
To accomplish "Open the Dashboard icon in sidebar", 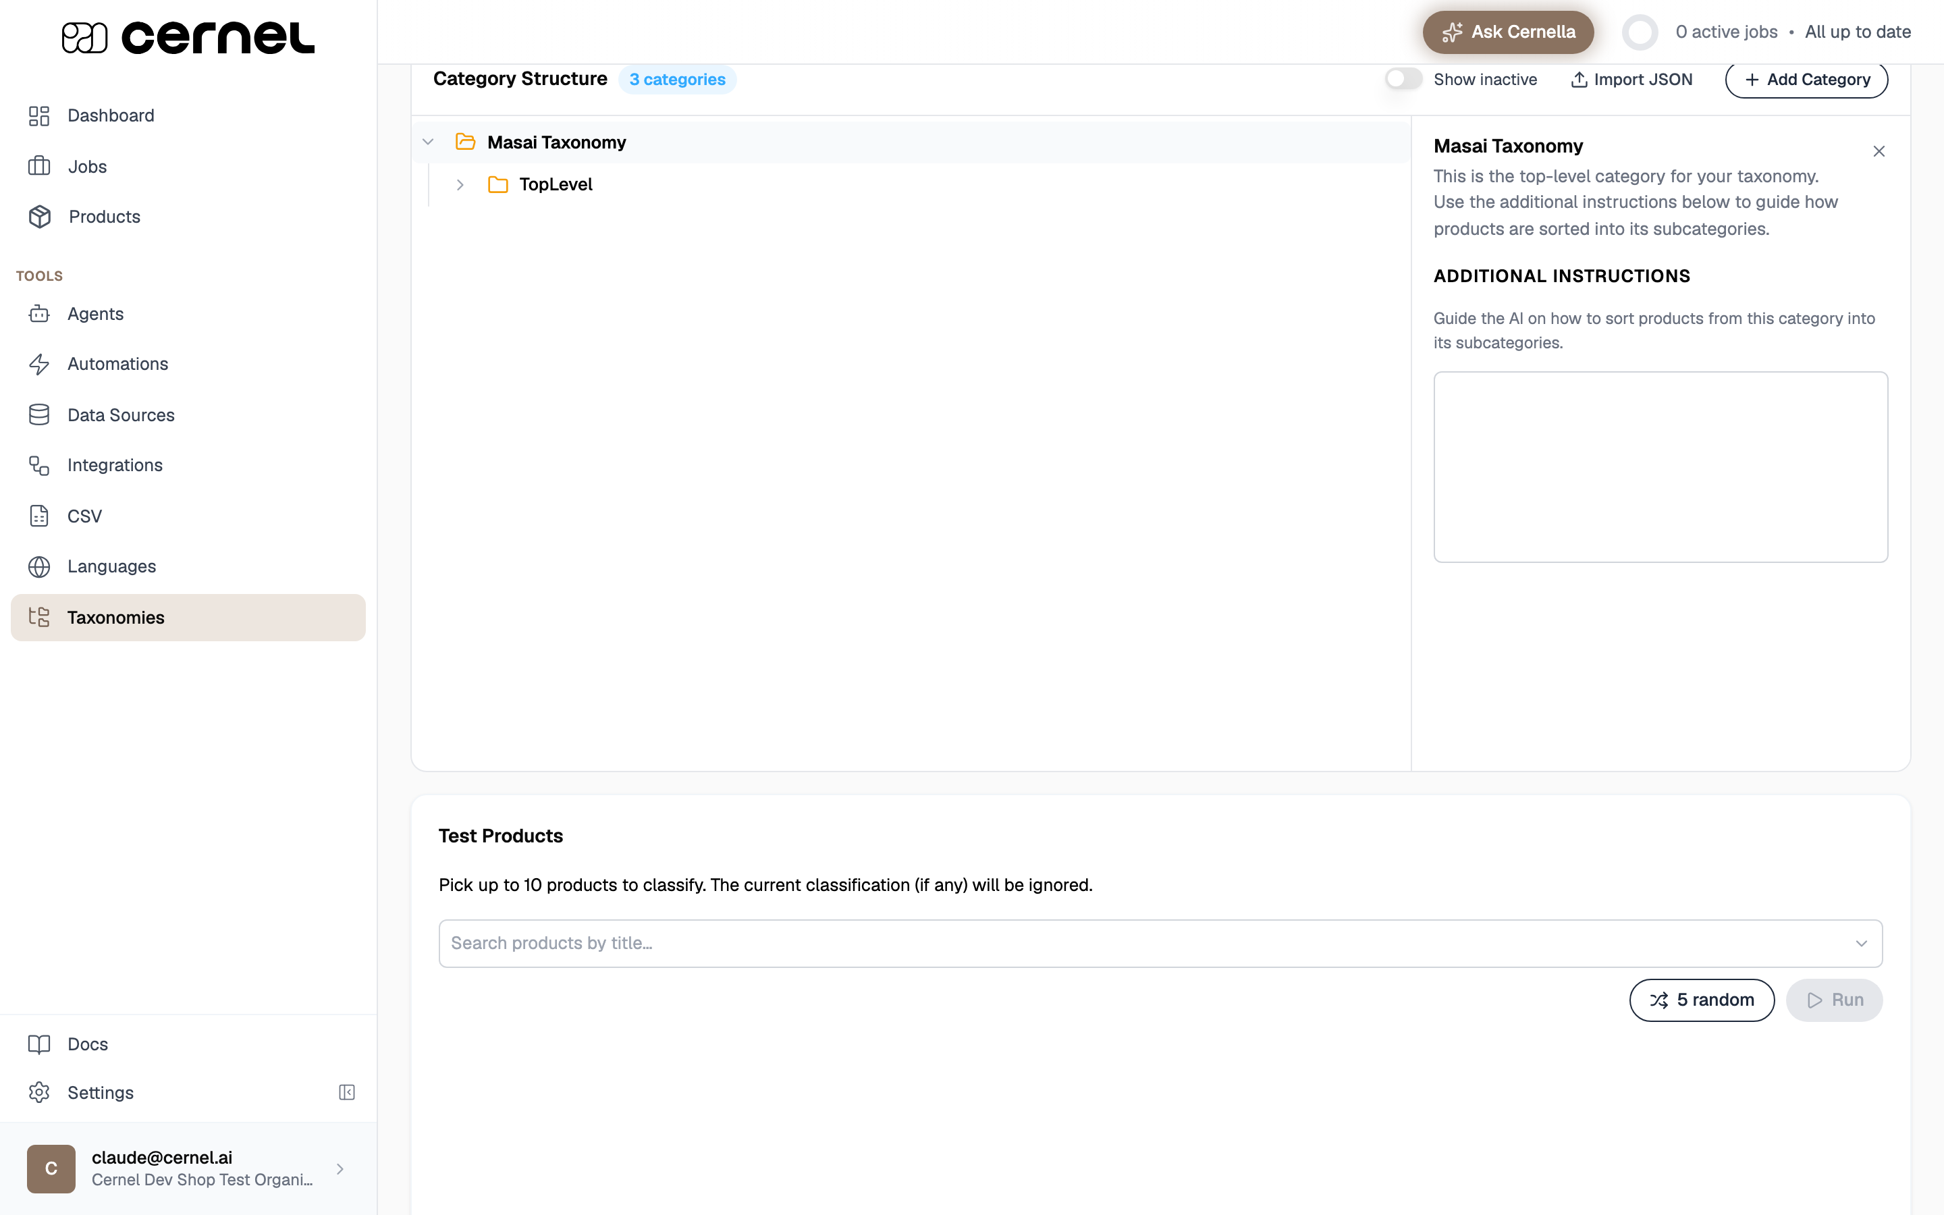I will 38,115.
